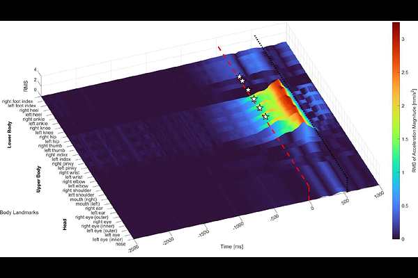Viewport: 418px width, 278px height.
Task: Click the 'right eye (inner)' label
Action: point(98,226)
